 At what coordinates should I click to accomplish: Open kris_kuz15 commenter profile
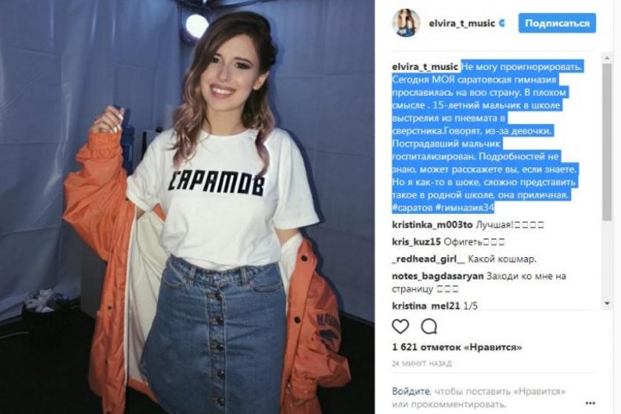pos(417,241)
